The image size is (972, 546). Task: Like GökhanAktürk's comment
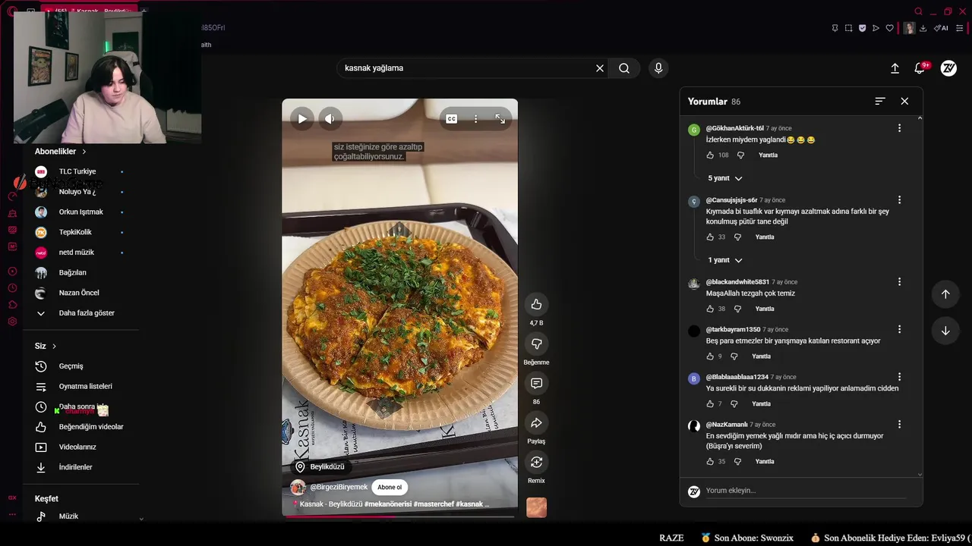click(x=710, y=155)
